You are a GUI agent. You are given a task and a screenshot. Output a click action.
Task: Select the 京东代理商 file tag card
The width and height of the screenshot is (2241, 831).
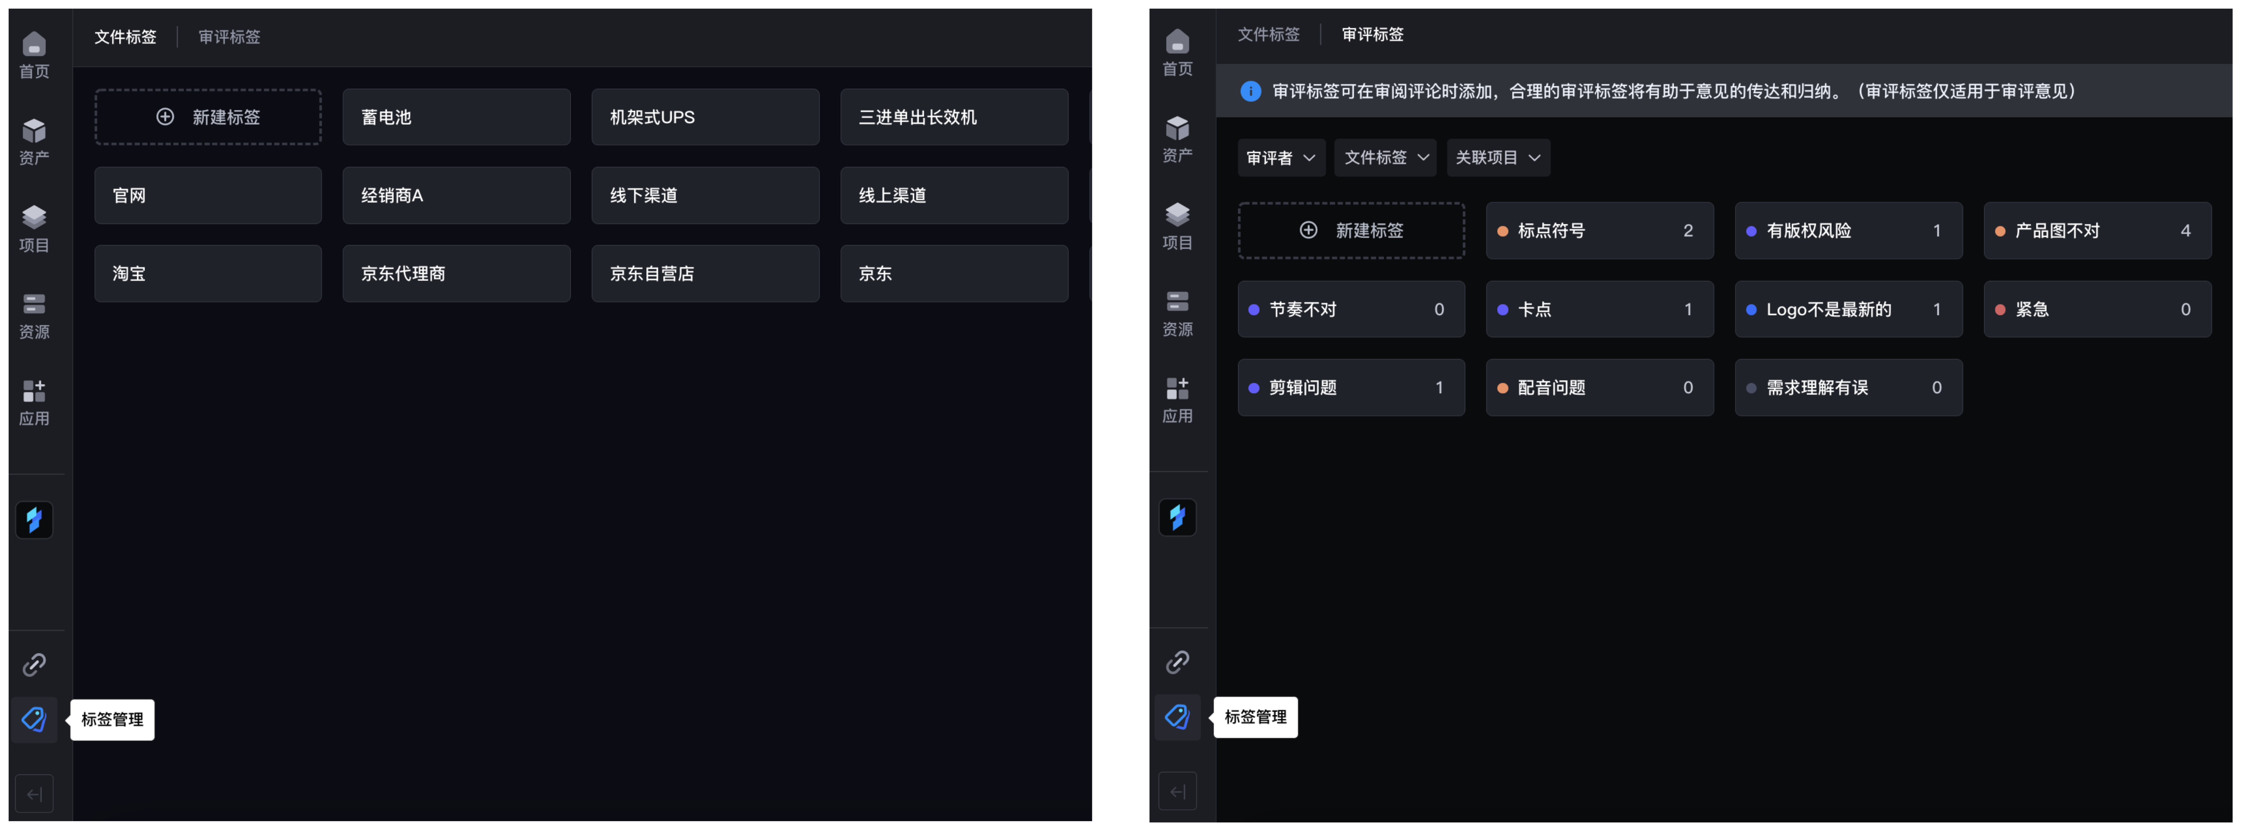click(457, 274)
